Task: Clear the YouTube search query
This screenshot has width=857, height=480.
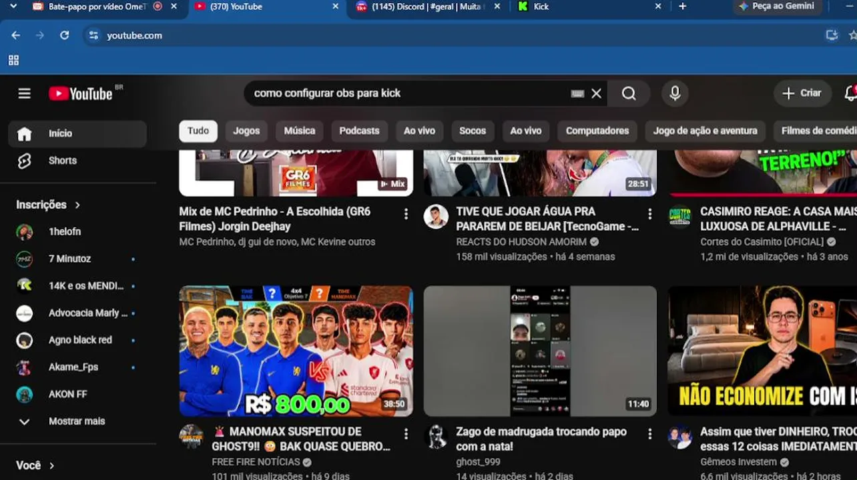Action: click(597, 93)
